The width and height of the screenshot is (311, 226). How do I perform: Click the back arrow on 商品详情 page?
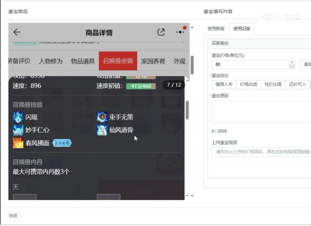[16, 32]
